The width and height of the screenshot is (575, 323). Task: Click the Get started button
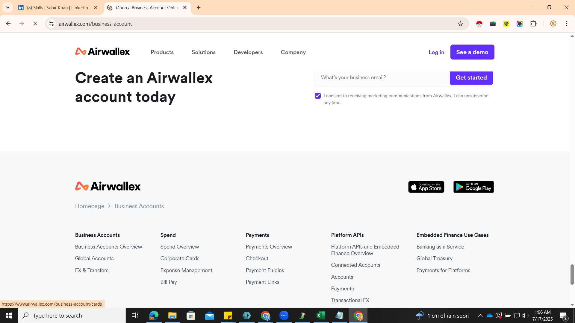click(x=471, y=77)
